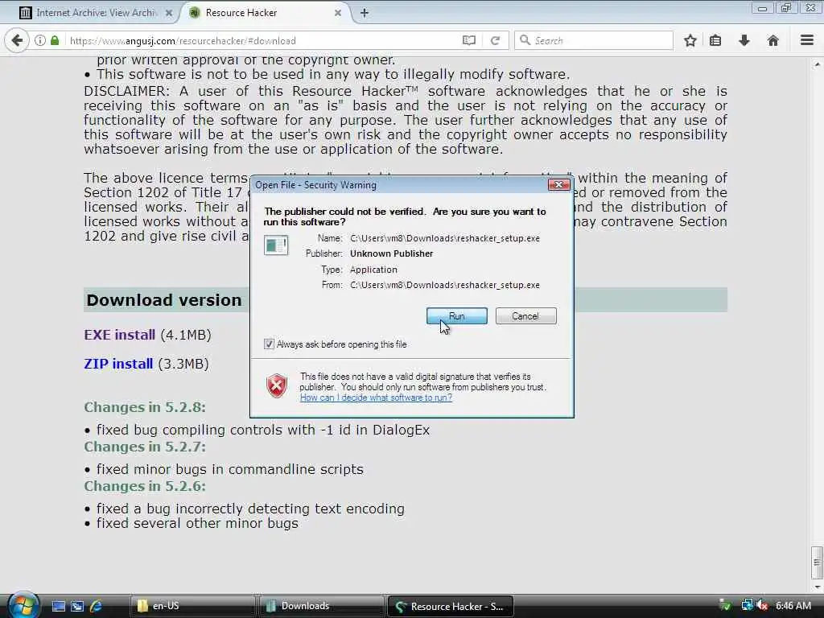Click page scrollbar up arrow
Screen dimensions: 824x618
[x=817, y=64]
